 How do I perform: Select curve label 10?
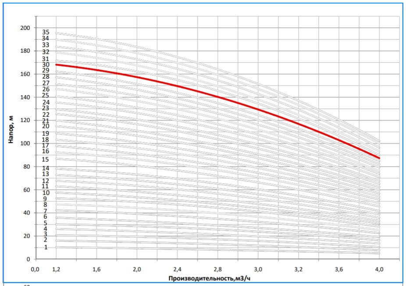[46, 193]
